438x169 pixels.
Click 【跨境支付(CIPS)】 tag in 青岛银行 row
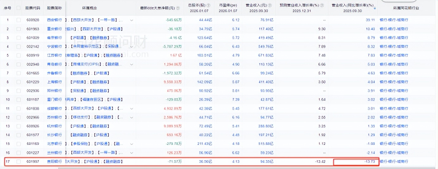pos(85,64)
